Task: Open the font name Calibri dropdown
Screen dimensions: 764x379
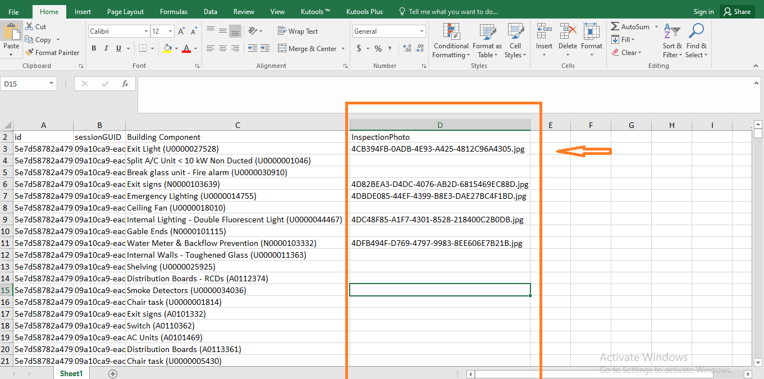Action: [x=146, y=31]
